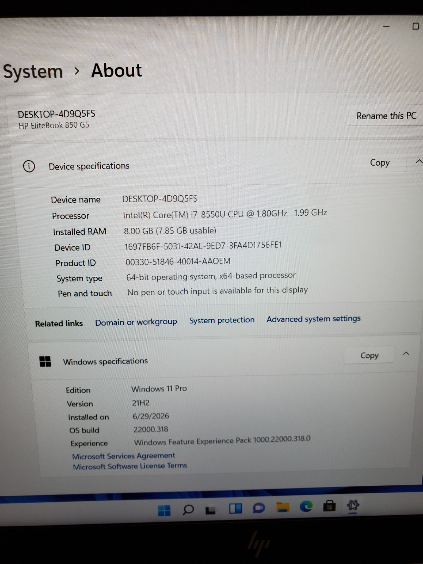Select Pen and touch value text
The width and height of the screenshot is (423, 564).
tap(217, 291)
